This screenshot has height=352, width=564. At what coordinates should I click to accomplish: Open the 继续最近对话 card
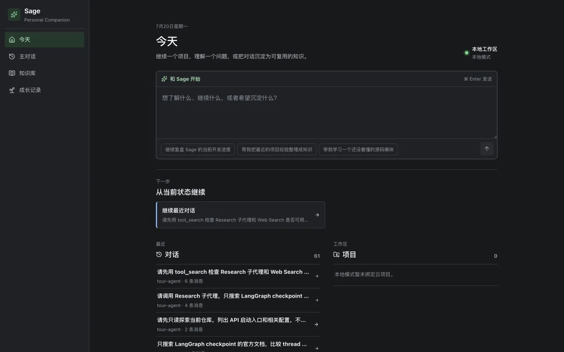[x=240, y=215]
